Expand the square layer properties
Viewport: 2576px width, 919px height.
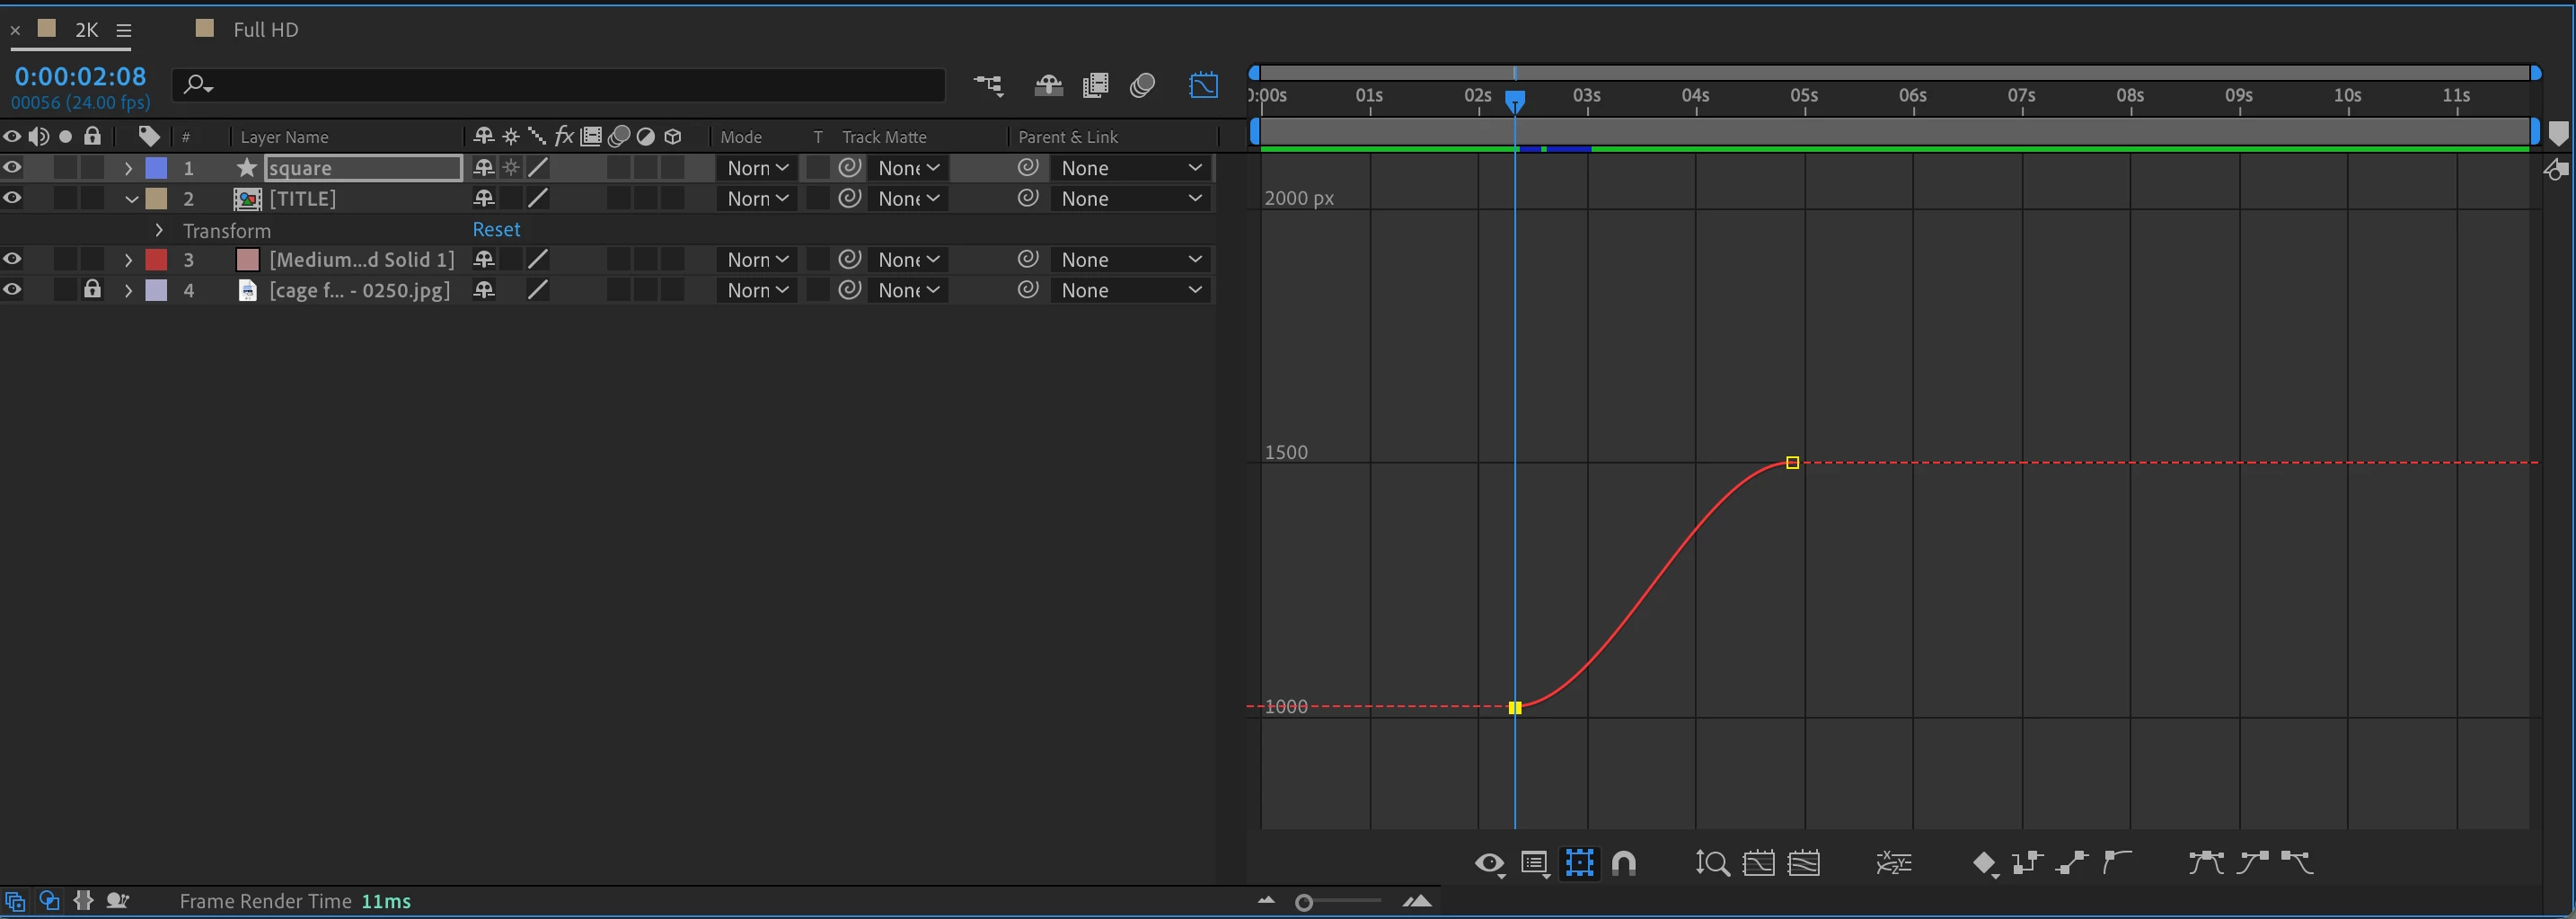pos(128,168)
